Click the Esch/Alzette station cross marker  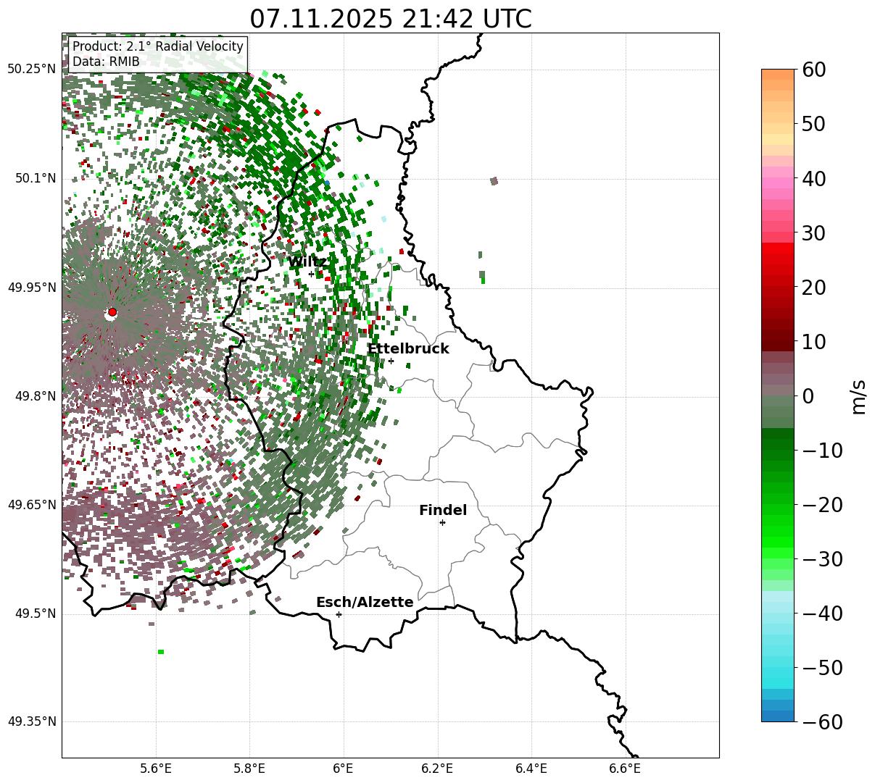(x=339, y=614)
